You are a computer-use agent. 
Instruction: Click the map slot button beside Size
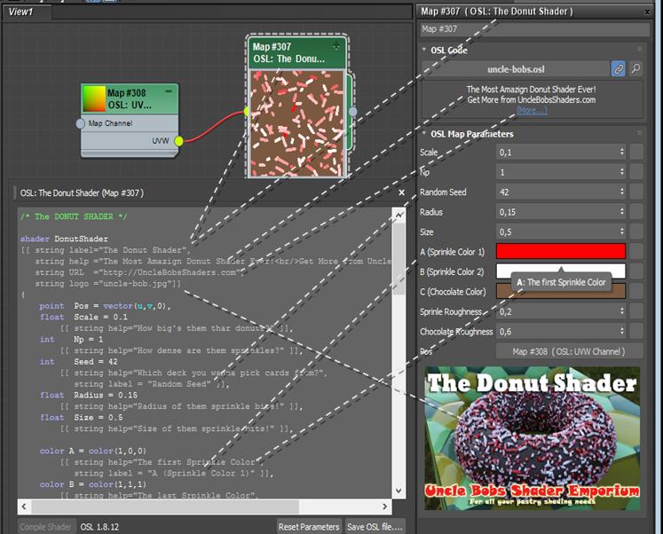(x=636, y=232)
